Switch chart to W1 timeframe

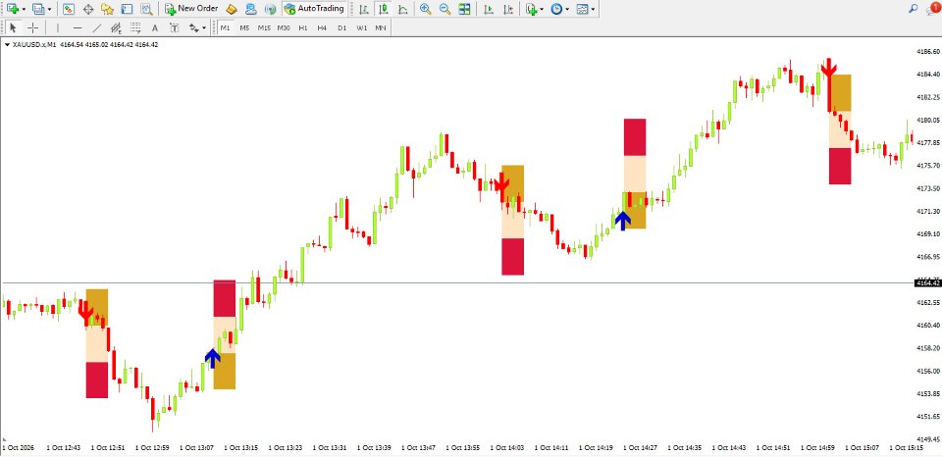(362, 27)
